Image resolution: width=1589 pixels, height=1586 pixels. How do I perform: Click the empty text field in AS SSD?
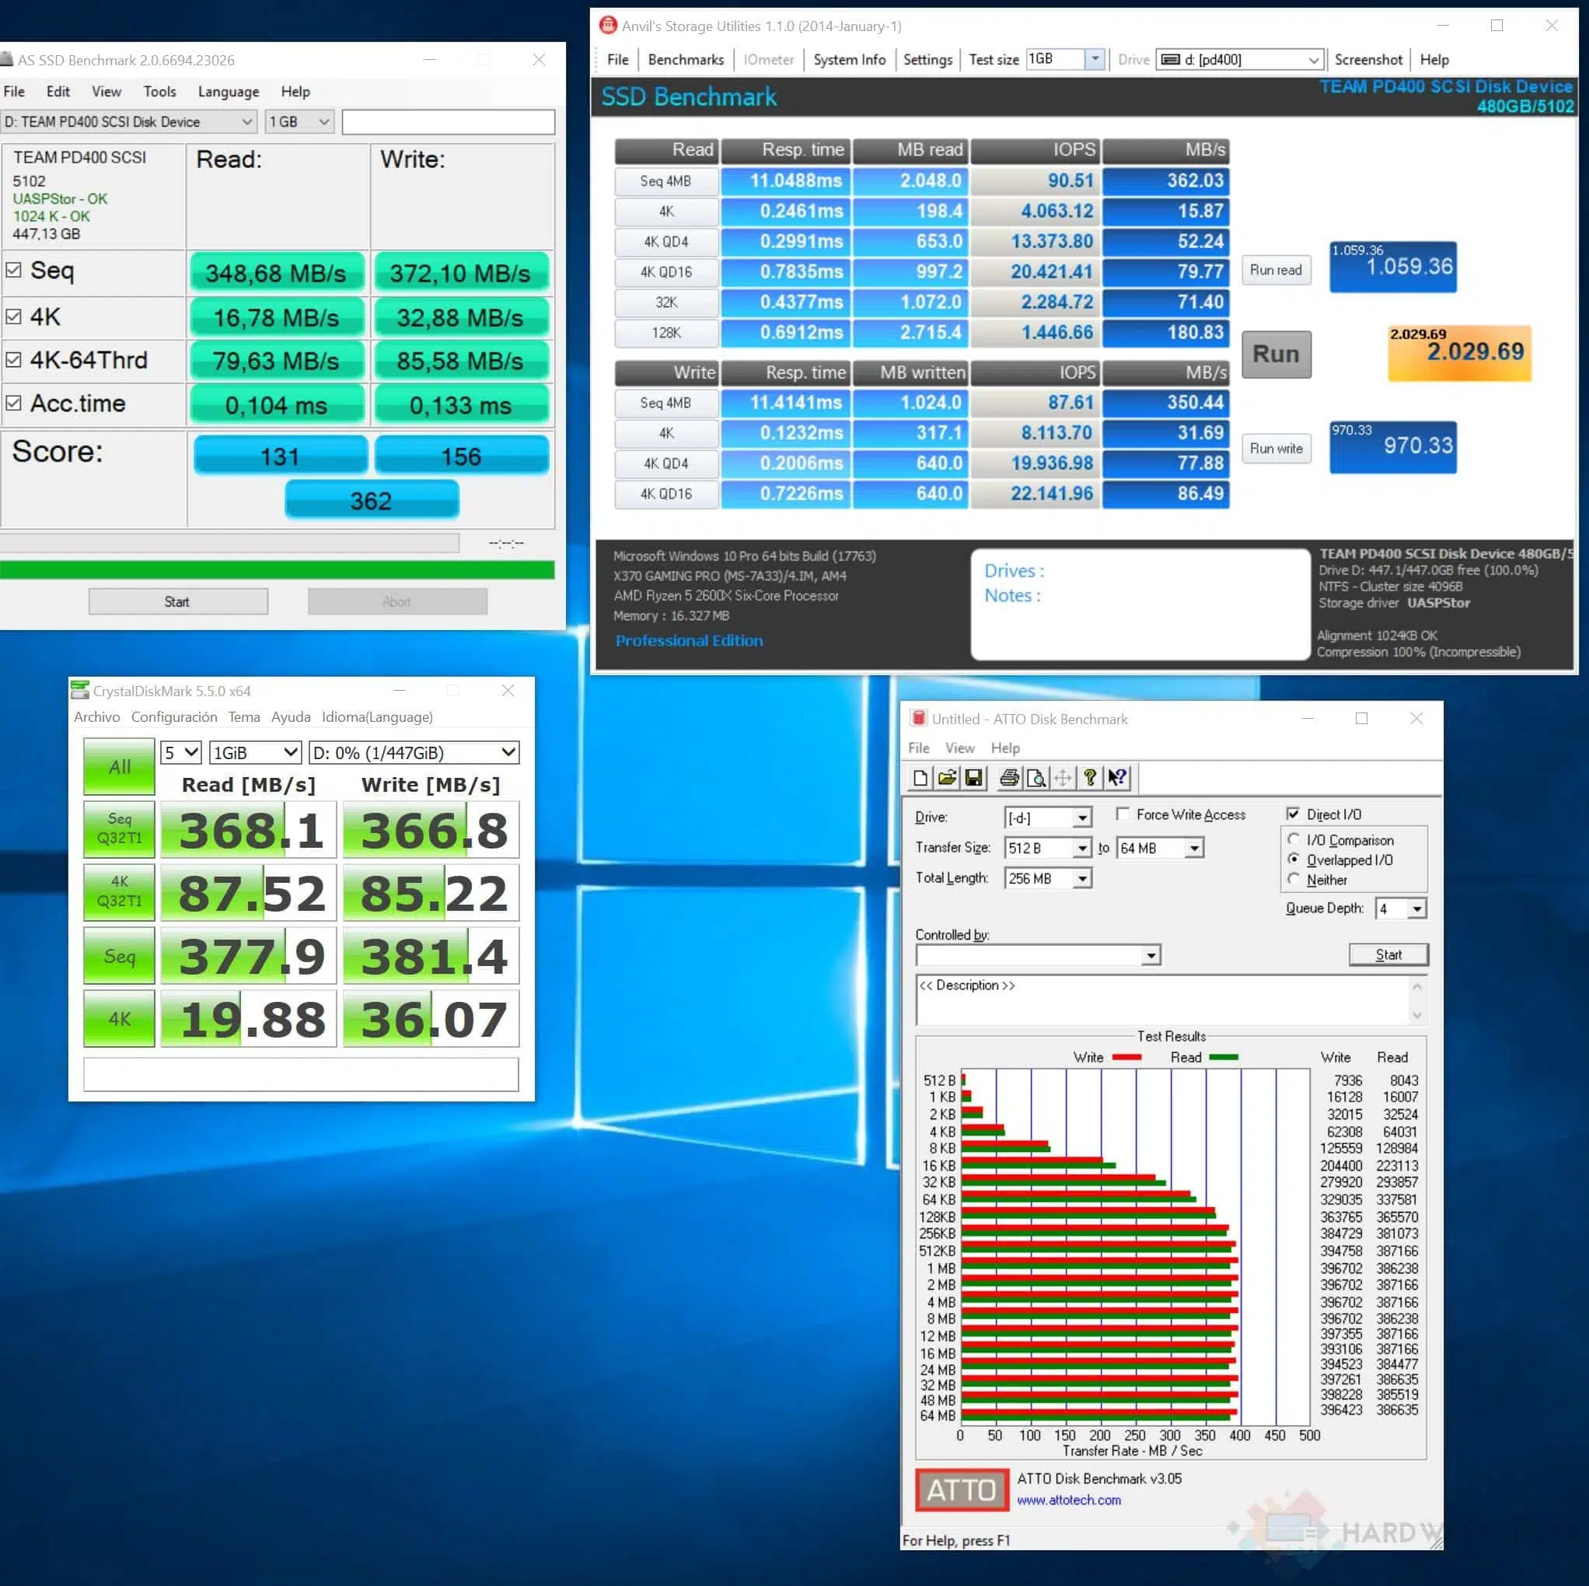449,122
